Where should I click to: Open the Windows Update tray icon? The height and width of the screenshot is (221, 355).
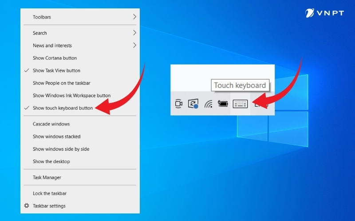[193, 104]
